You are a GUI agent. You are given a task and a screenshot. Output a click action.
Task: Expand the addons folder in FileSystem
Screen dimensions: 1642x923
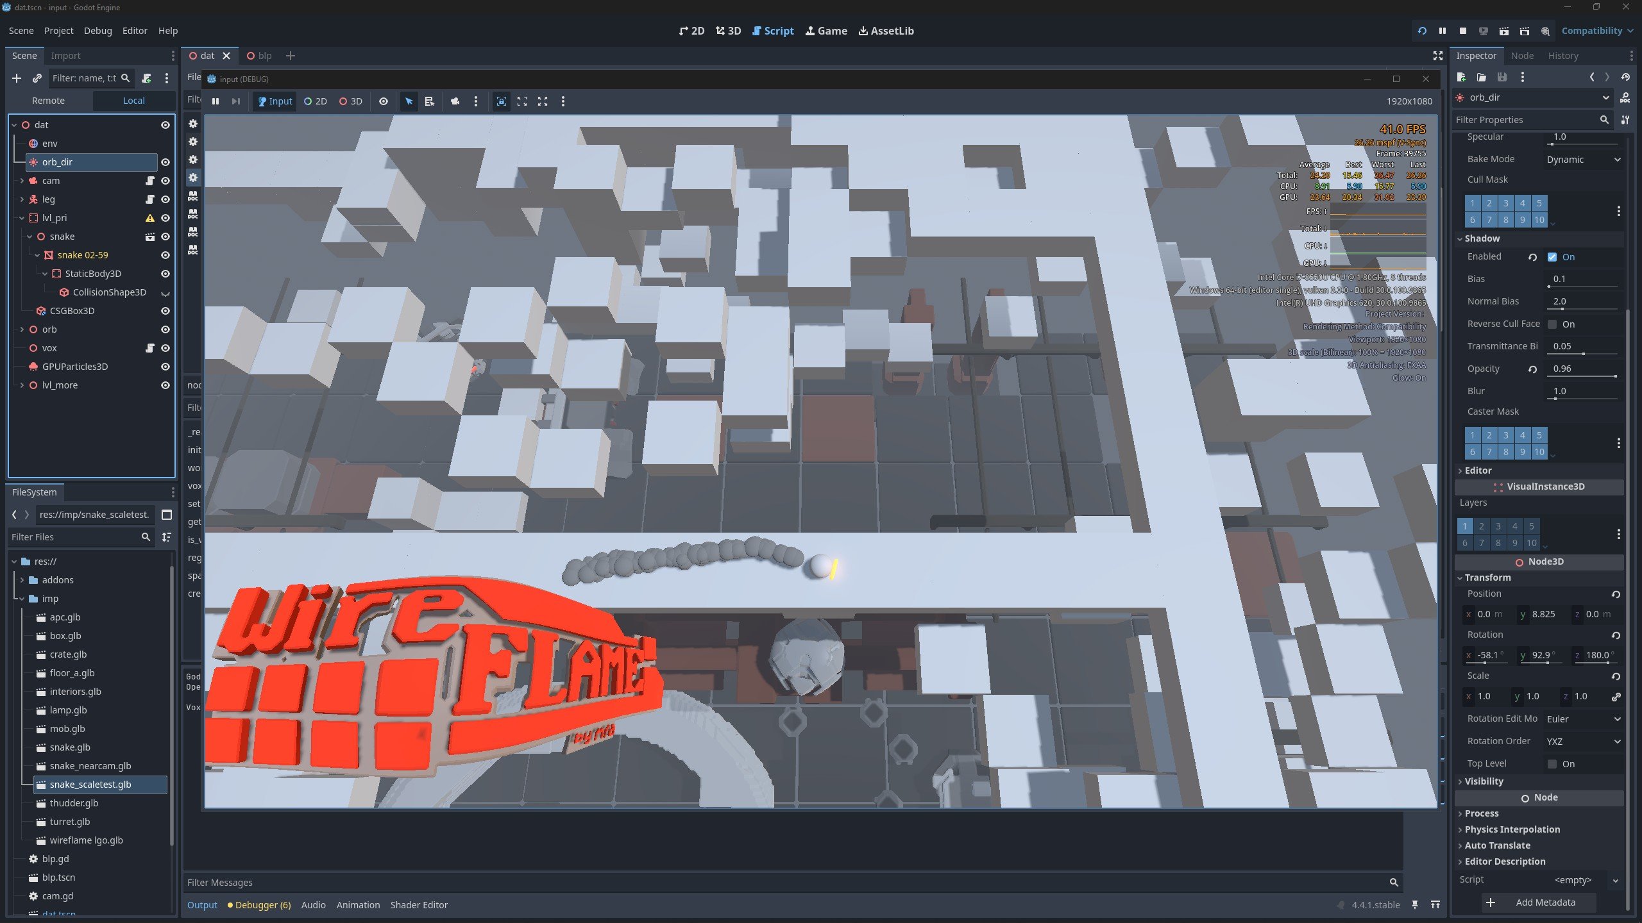point(22,580)
